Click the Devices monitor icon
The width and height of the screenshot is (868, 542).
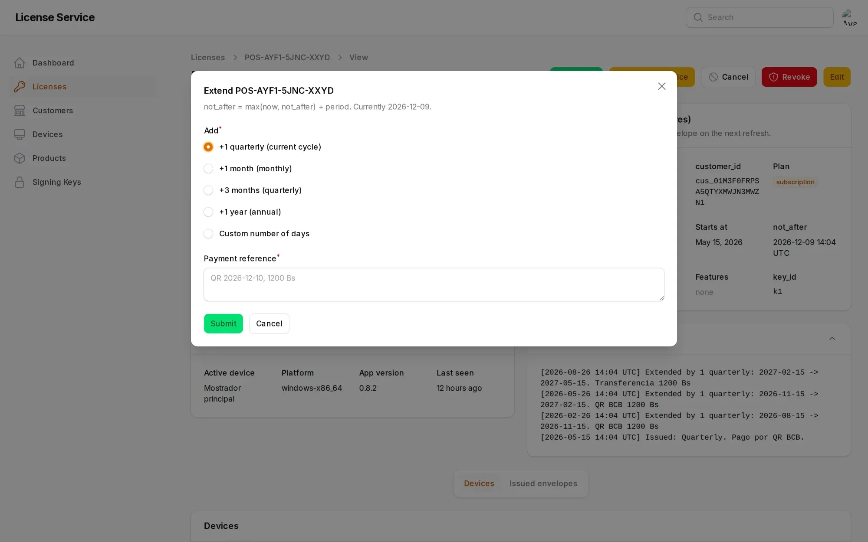tap(20, 134)
